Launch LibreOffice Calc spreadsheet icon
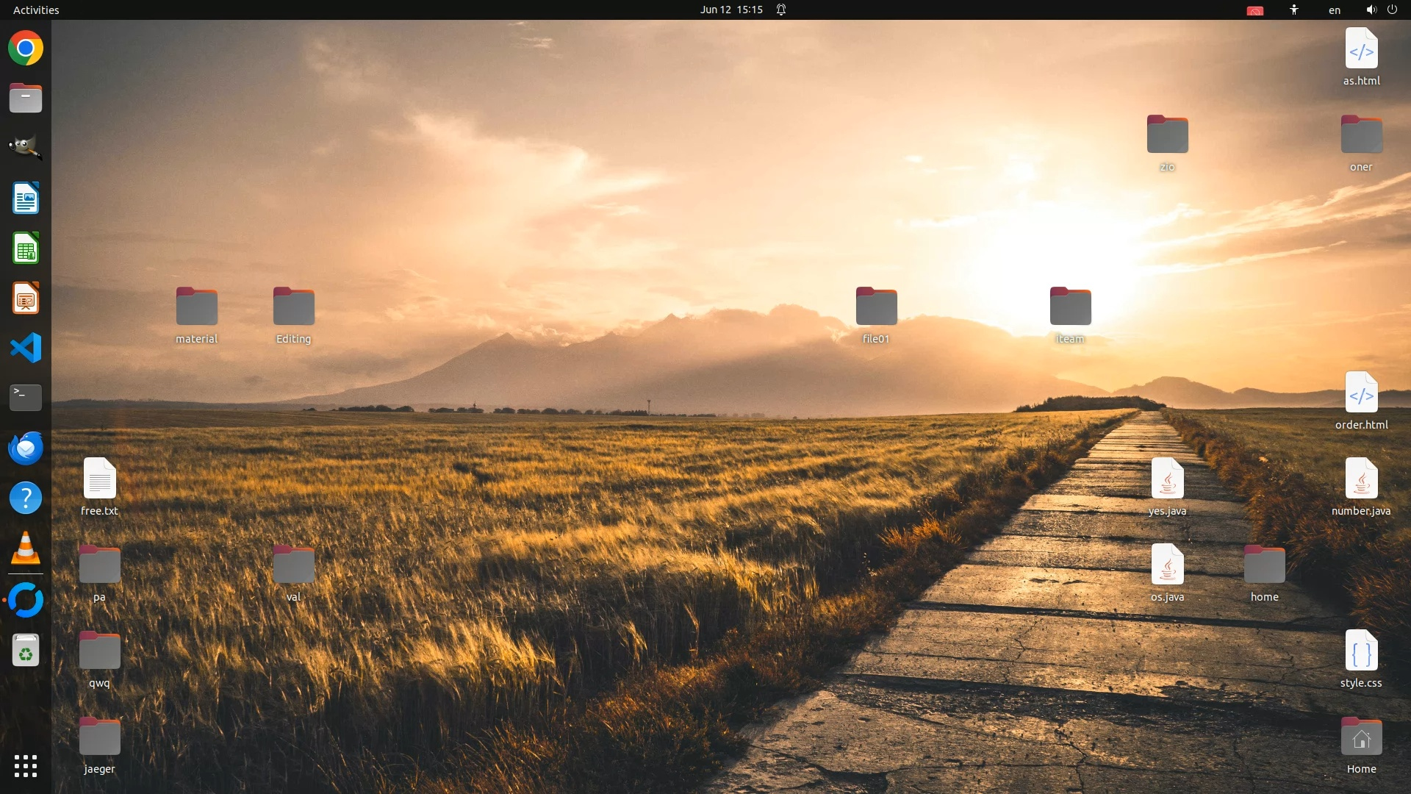 tap(26, 248)
